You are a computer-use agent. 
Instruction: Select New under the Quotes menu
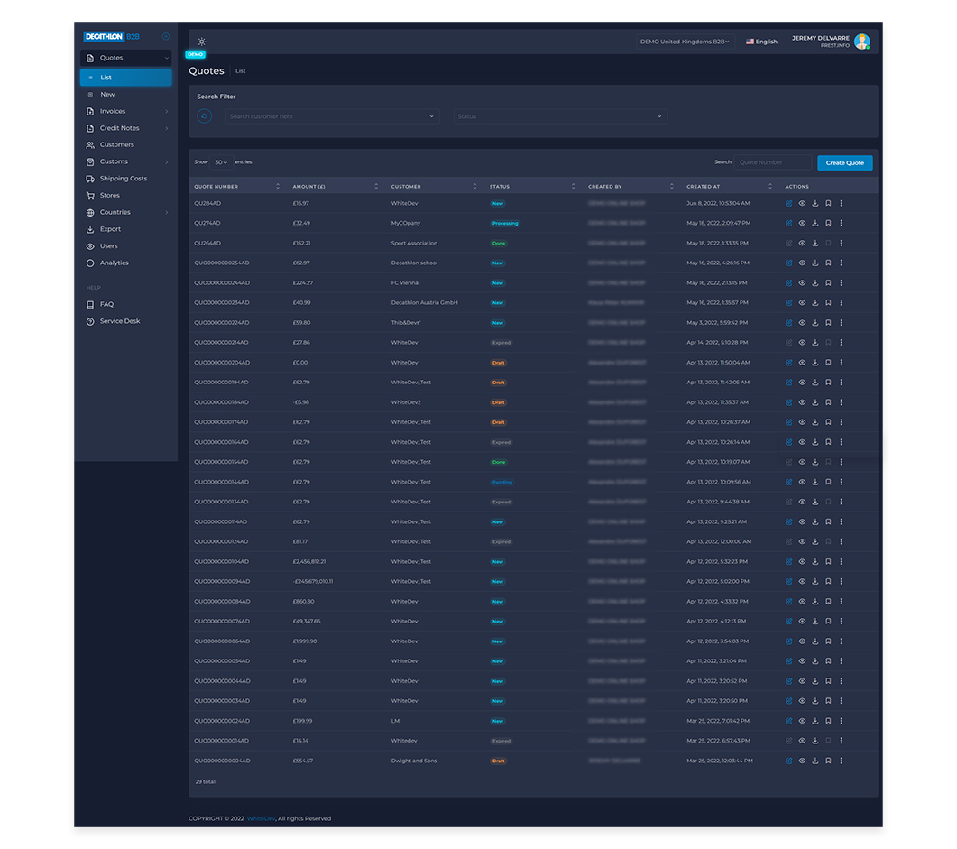tap(107, 94)
